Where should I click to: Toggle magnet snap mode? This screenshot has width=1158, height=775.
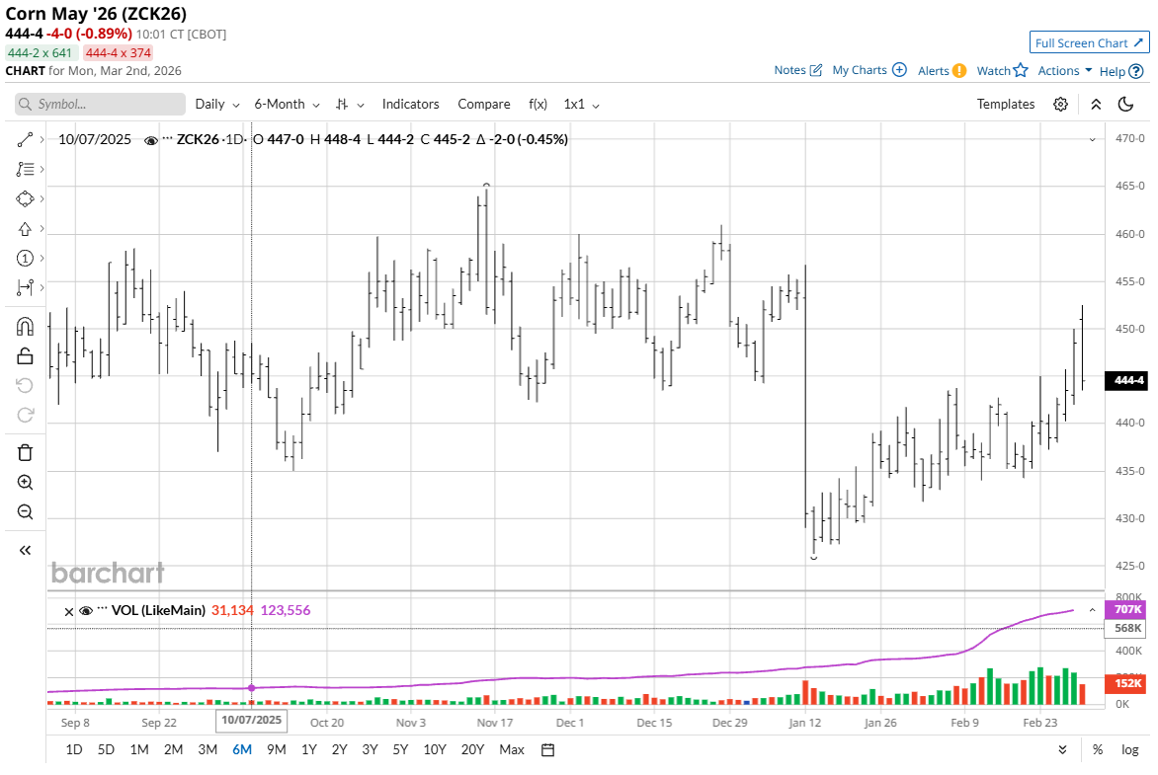pos(25,326)
